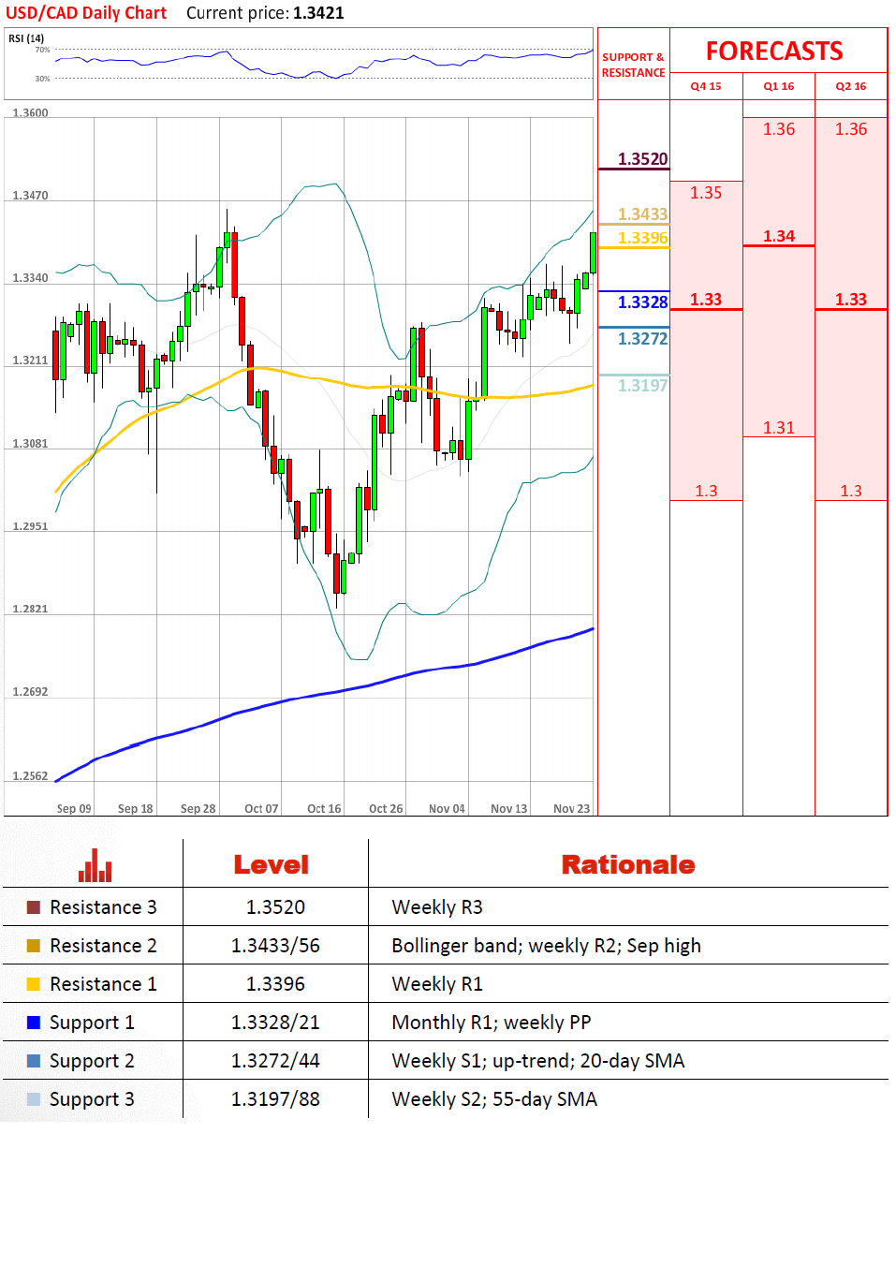Click the 'SUPPORT & RESISTANCE' column header

[x=633, y=65]
